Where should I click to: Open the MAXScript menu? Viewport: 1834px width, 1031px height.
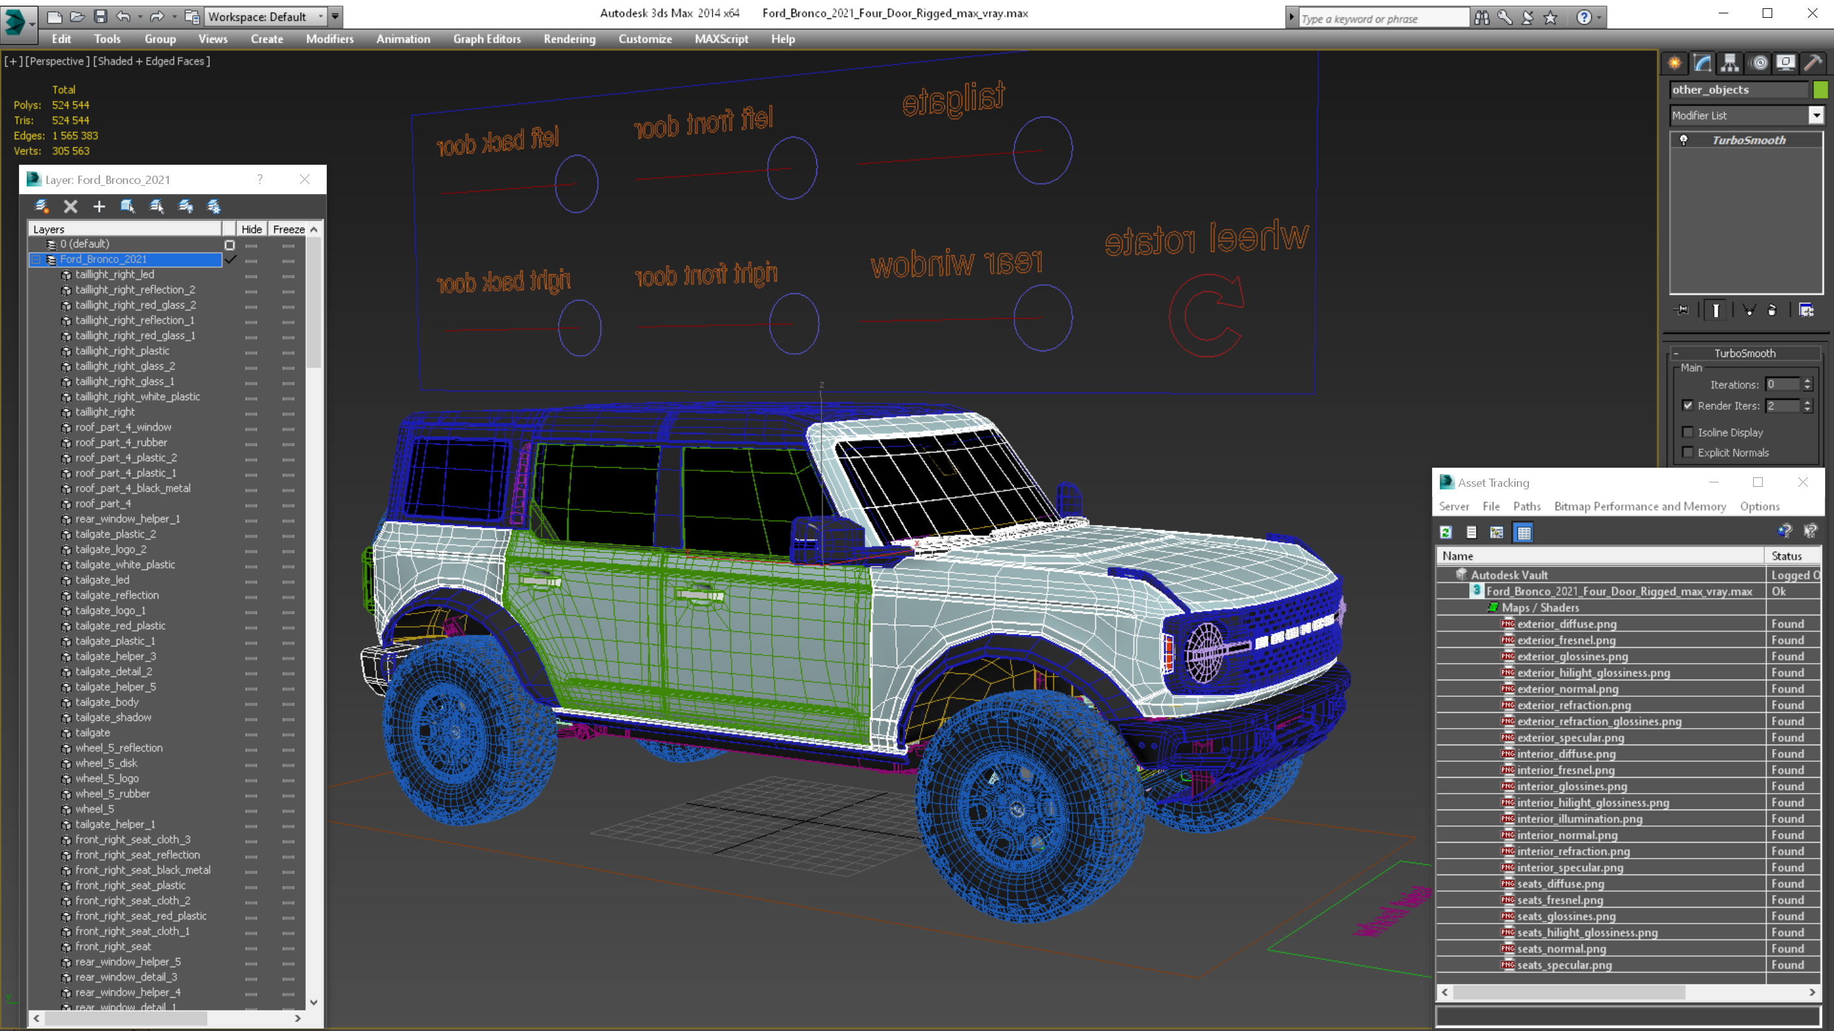(722, 39)
